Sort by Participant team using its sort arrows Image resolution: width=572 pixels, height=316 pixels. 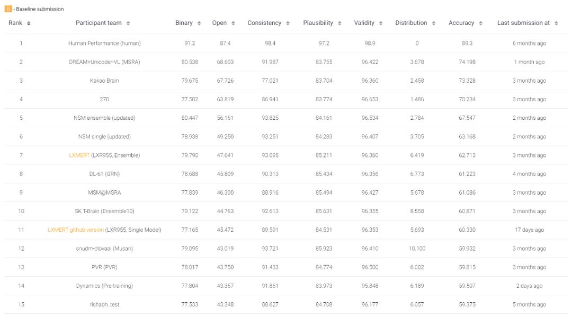(128, 23)
